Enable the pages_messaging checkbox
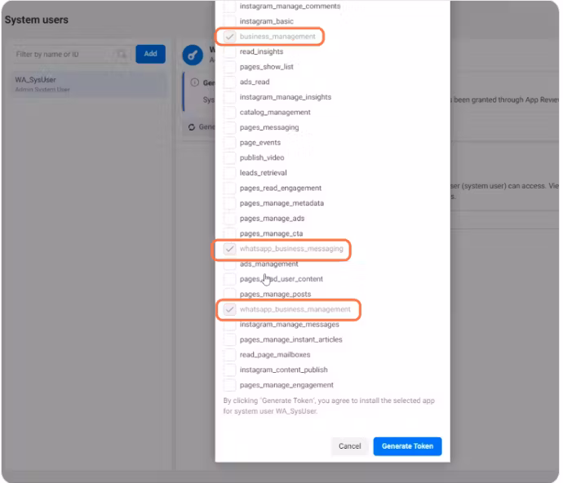The height and width of the screenshot is (483, 563). click(x=230, y=128)
